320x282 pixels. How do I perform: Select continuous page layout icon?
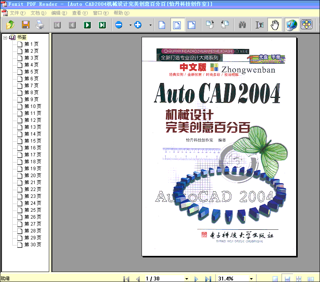[287, 279]
